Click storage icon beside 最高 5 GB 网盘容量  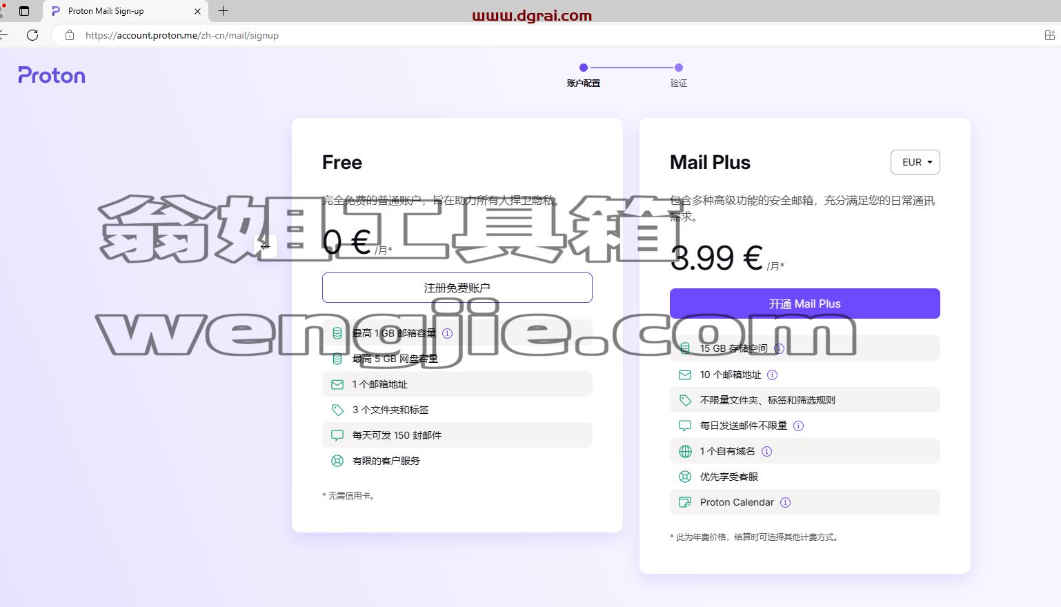pyautogui.click(x=337, y=359)
